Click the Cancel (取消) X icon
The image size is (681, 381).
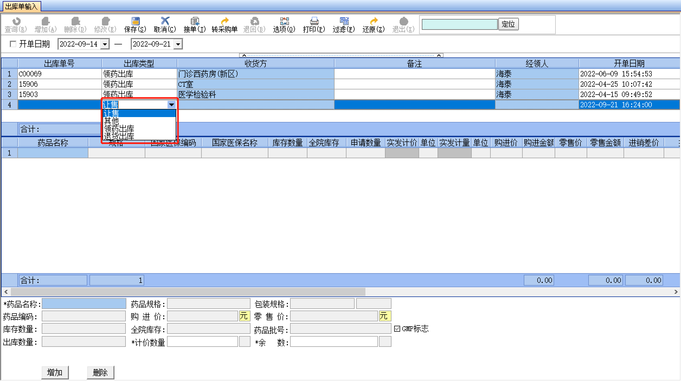[165, 21]
